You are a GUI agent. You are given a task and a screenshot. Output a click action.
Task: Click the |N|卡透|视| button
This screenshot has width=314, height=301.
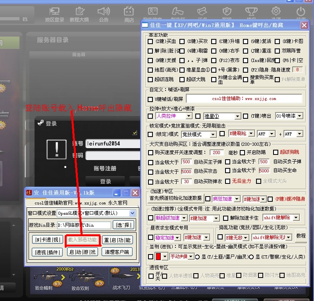click(x=48, y=240)
